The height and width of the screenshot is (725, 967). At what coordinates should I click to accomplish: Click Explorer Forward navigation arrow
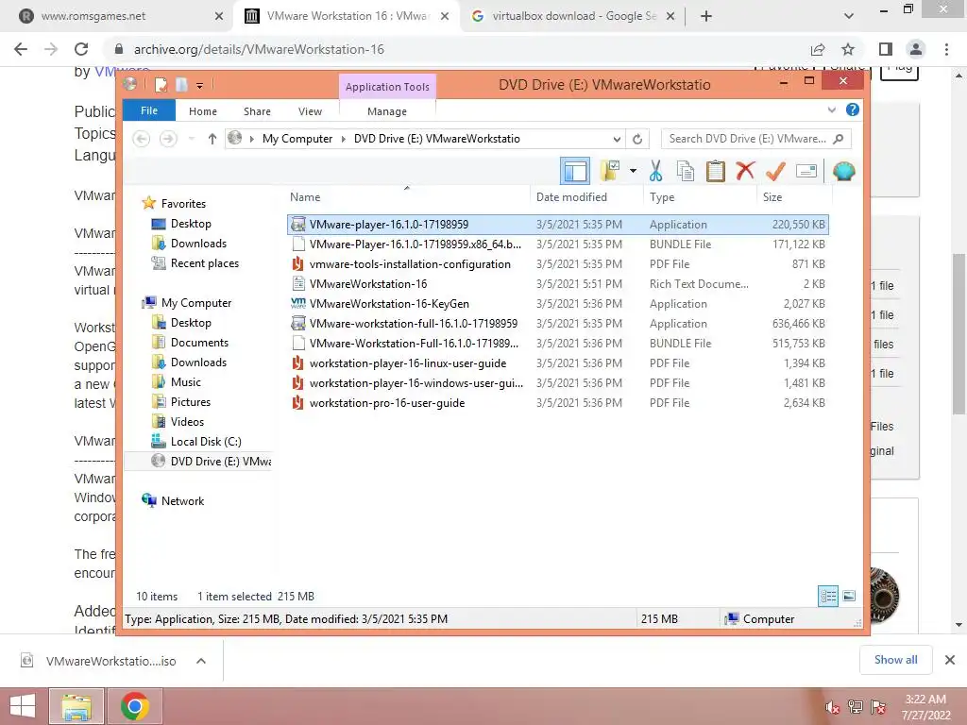pyautogui.click(x=168, y=139)
